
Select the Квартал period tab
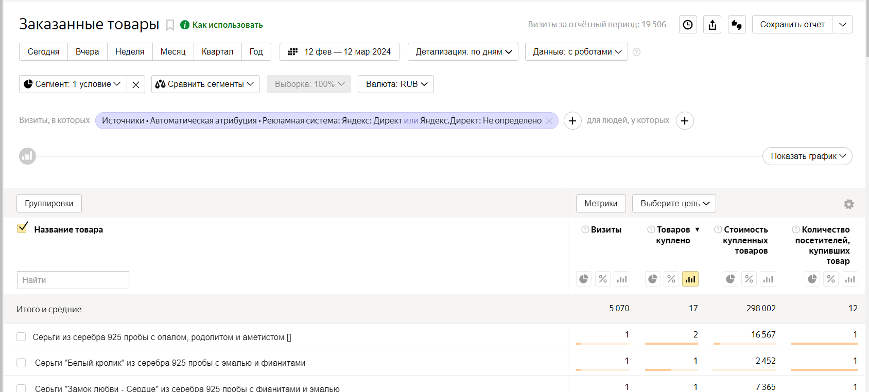tap(217, 52)
